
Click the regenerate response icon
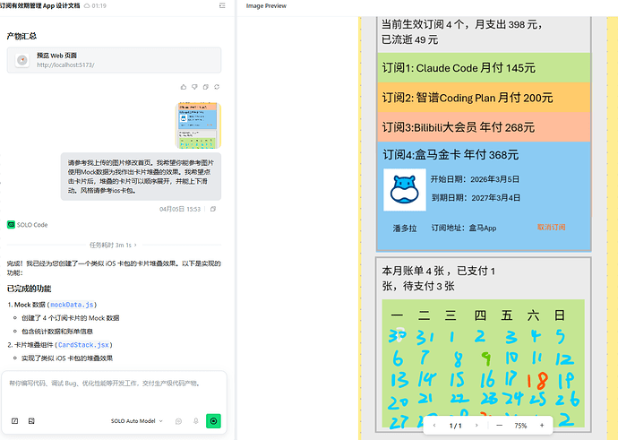pyautogui.click(x=217, y=87)
